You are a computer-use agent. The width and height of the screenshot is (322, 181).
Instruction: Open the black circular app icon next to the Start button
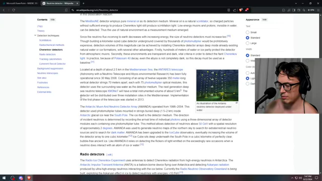tap(13, 178)
